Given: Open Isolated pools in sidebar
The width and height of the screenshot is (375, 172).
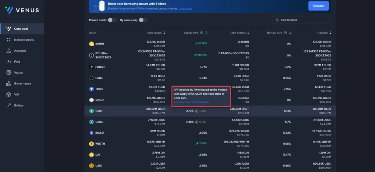Looking at the screenshot, I should (x=23, y=40).
